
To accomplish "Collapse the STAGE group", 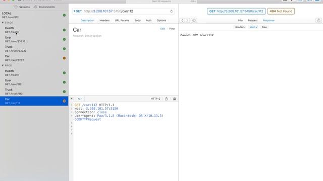I will (3, 23).
